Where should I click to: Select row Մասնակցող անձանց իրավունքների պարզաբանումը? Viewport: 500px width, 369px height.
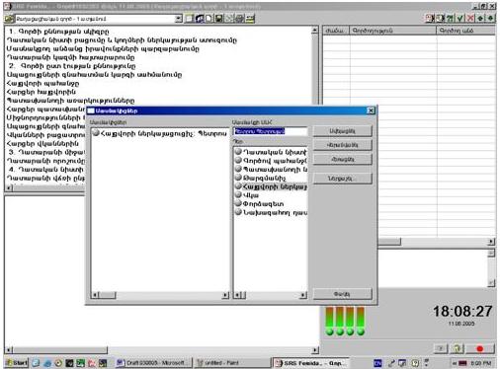(103, 48)
